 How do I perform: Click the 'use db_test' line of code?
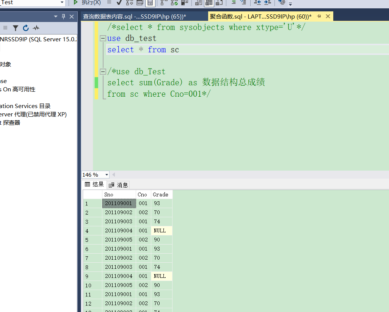pos(132,38)
